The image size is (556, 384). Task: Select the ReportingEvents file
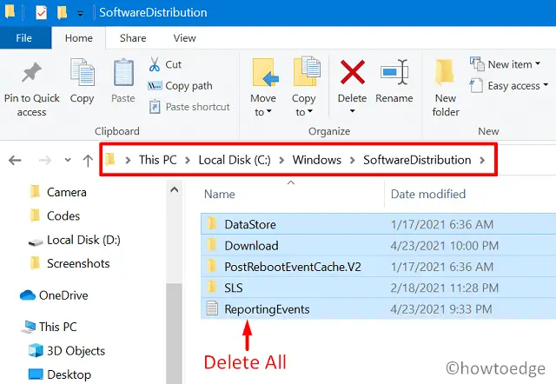point(267,309)
